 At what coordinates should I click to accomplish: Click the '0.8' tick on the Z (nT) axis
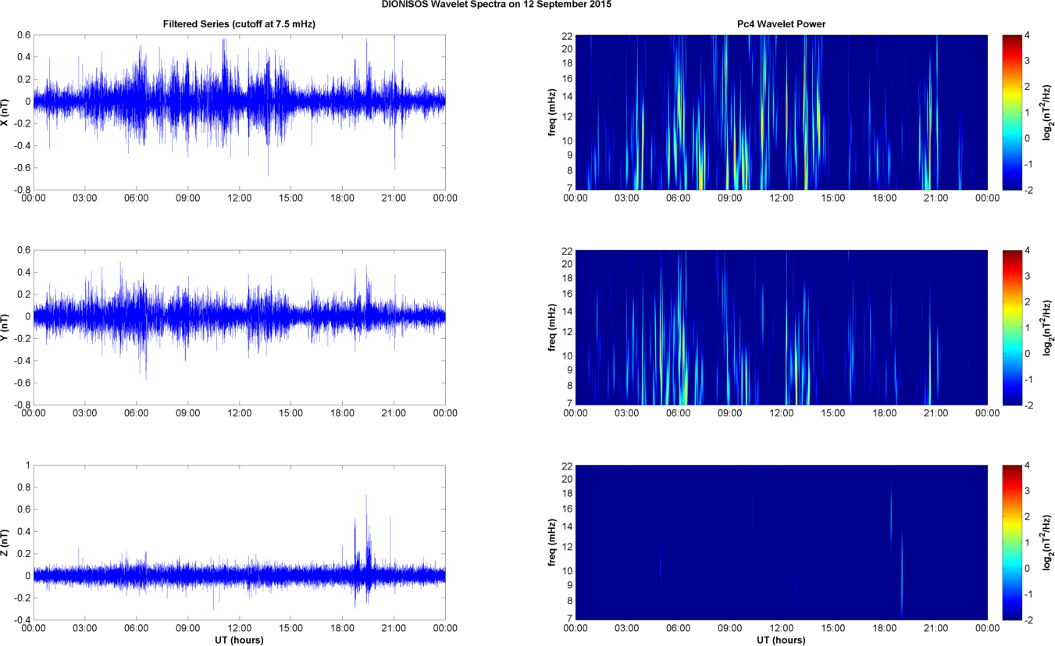(x=23, y=487)
